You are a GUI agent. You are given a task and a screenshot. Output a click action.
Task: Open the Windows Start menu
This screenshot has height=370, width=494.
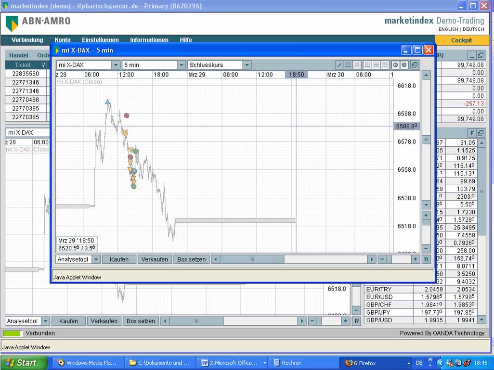(24, 363)
